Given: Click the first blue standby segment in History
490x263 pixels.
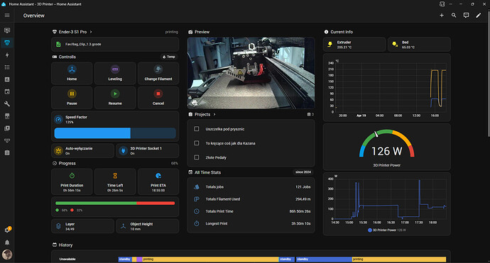Looking at the screenshot, I should [125, 259].
